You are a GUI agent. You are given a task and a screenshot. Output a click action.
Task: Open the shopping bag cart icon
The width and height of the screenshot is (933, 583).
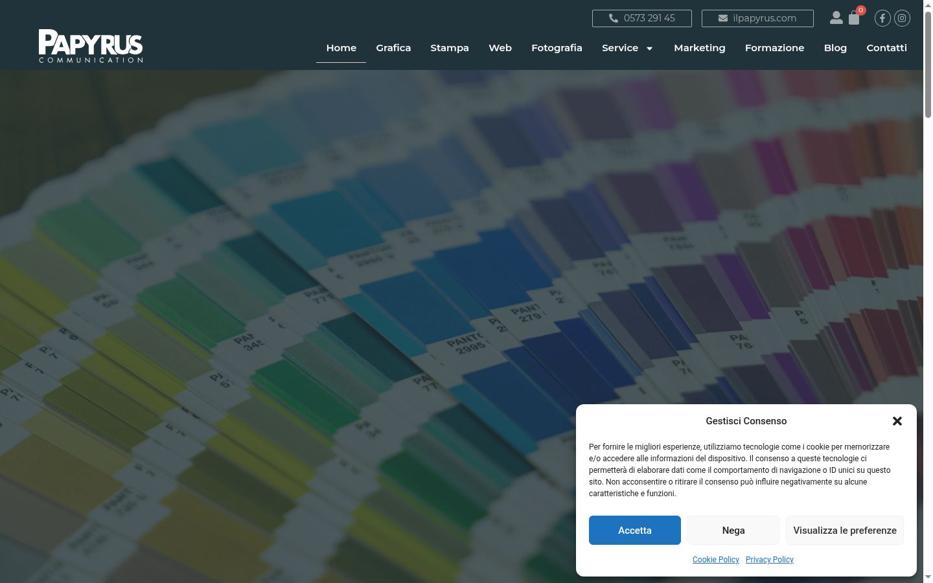pos(854,18)
